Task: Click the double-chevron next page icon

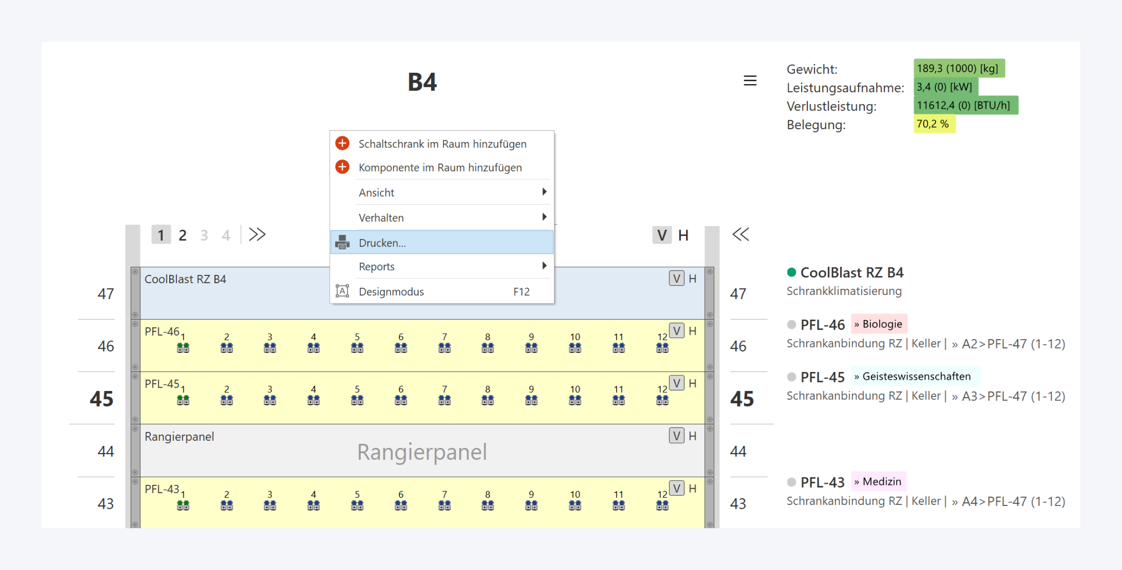Action: click(257, 235)
